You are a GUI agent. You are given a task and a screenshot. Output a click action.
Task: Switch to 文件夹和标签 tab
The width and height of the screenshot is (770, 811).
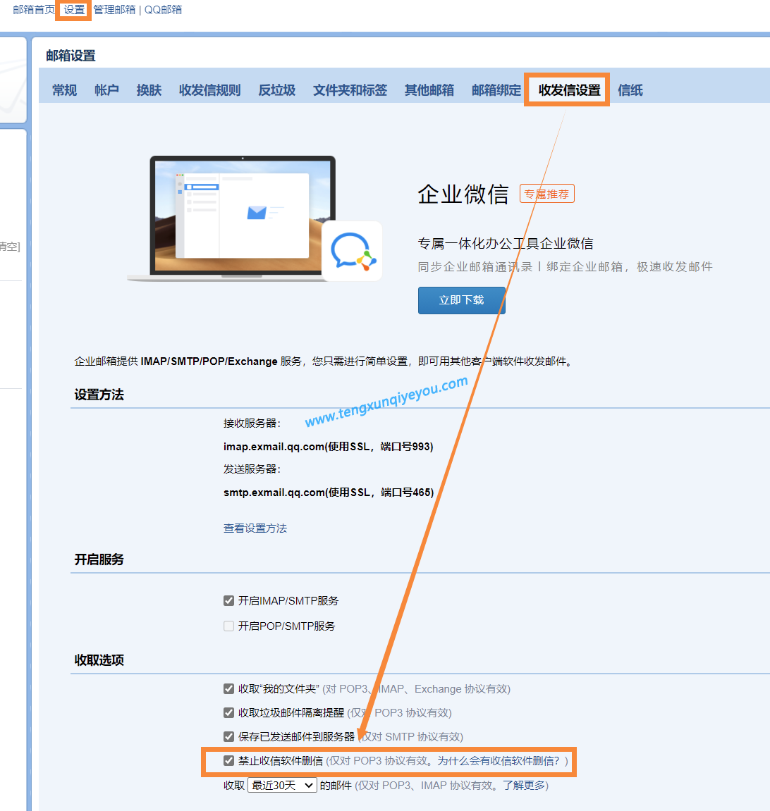(x=350, y=90)
